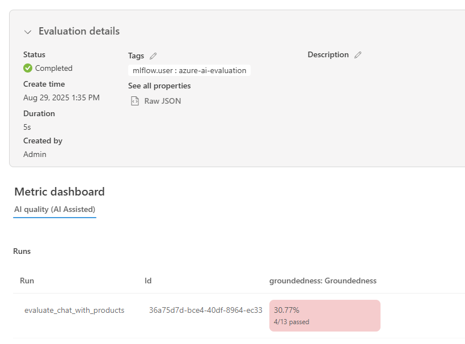The image size is (465, 344).
Task: Click the green Completed status icon
Action: point(28,68)
